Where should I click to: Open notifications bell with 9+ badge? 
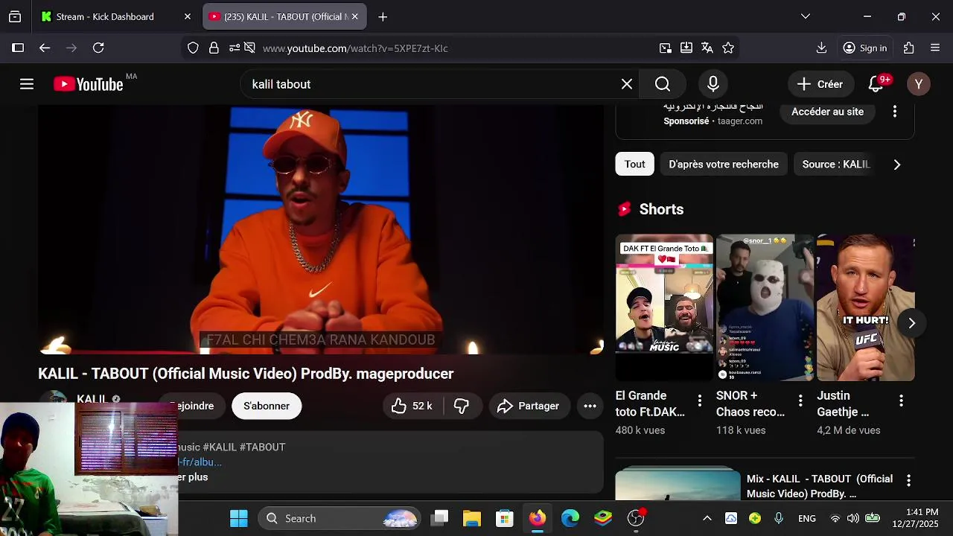coord(876,84)
